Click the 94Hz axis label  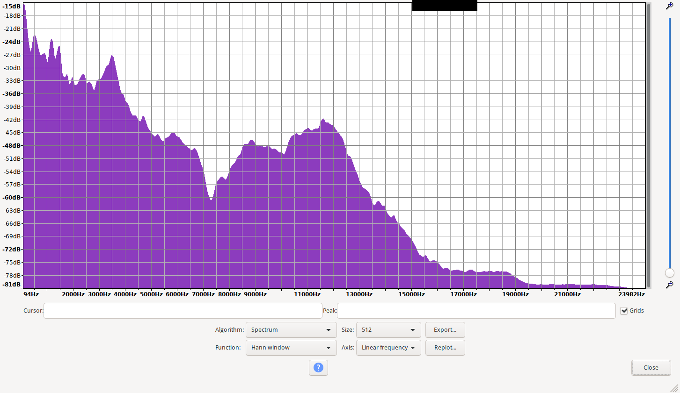click(31, 294)
